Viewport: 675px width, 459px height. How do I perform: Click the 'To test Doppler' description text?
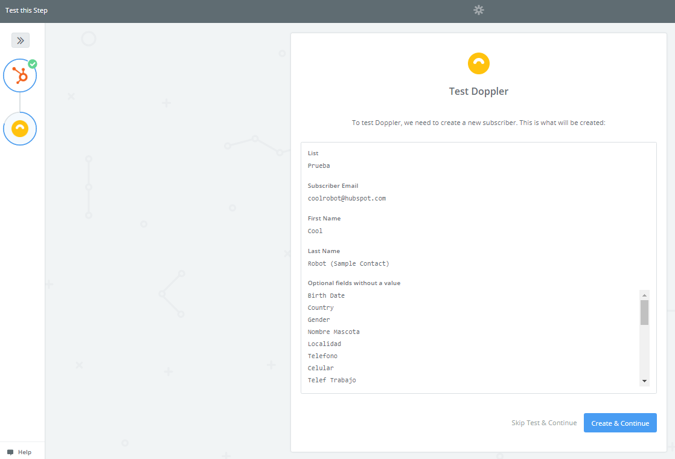479,123
